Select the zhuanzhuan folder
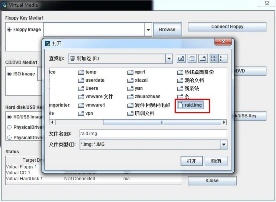Image resolution: width=276 pixels, height=202 pixels. [144, 96]
